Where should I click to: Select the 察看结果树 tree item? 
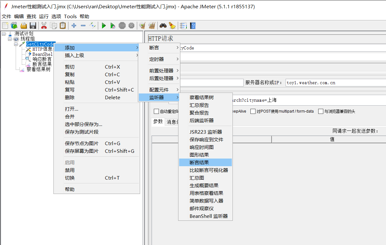point(38,69)
